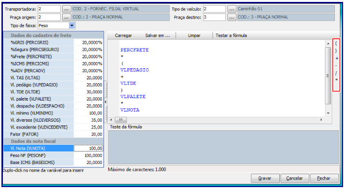Select Fator (FATOR) variable row
This screenshot has height=189, width=345.
53,134
